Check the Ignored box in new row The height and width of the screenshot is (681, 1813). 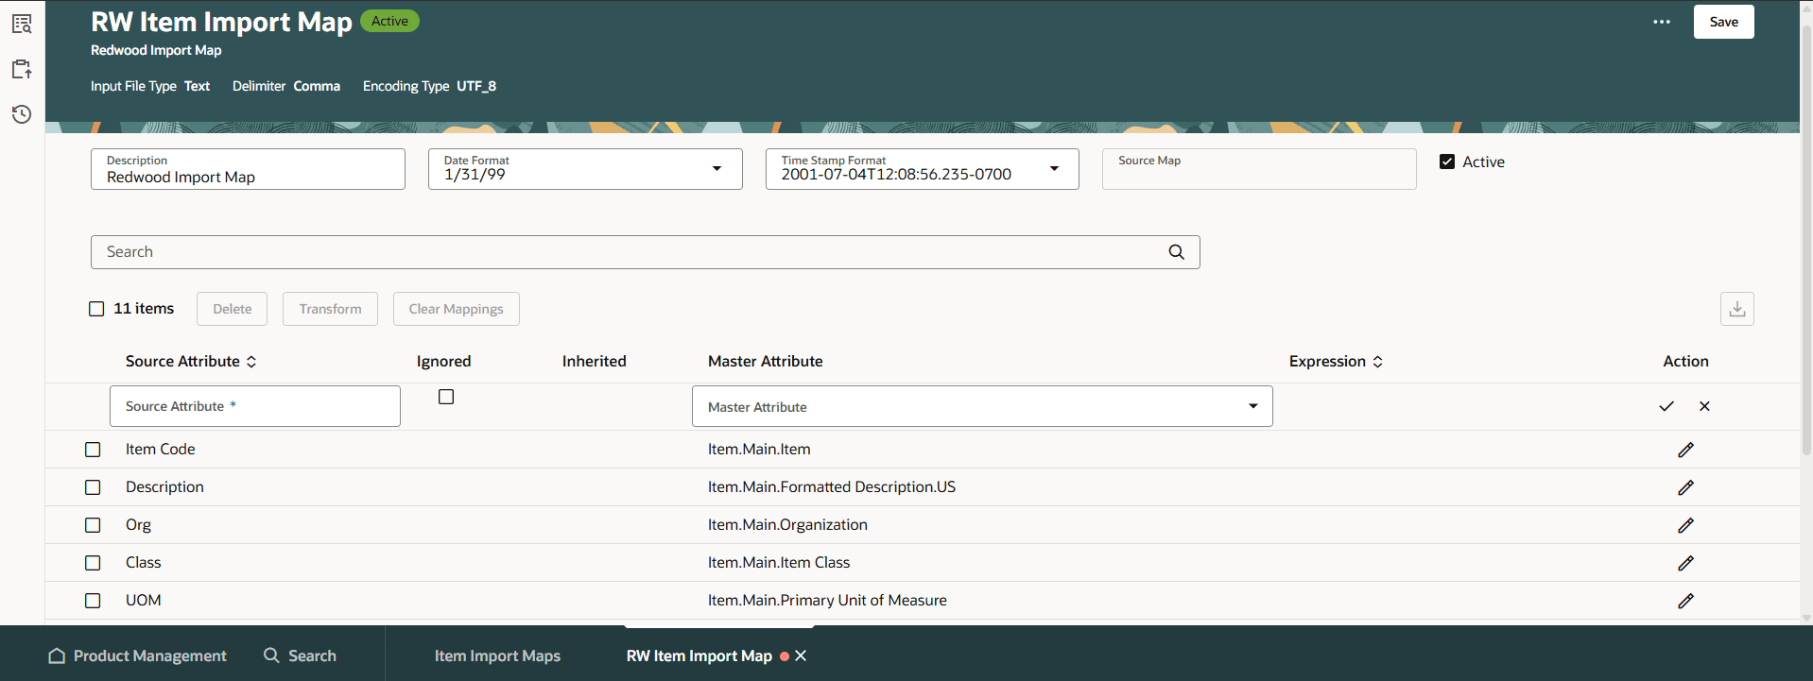pos(446,397)
